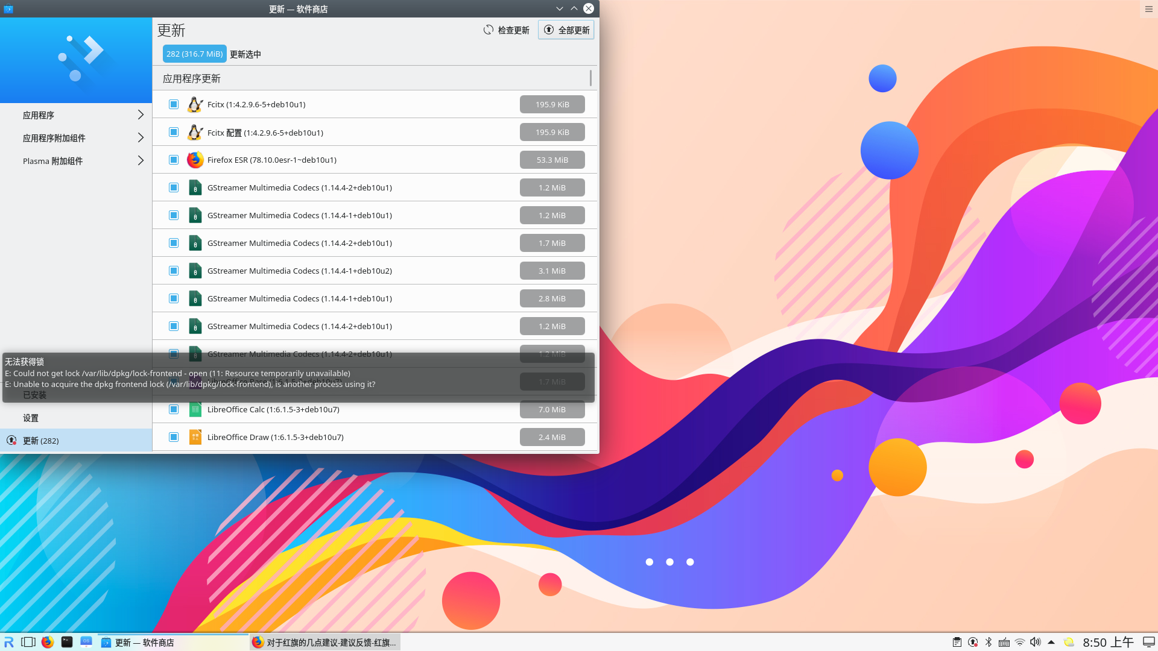The image size is (1158, 651).
Task: Click the update list vertical scrollbar
Action: (590, 78)
